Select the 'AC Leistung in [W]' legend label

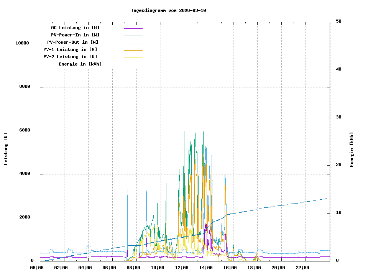pos(75,28)
